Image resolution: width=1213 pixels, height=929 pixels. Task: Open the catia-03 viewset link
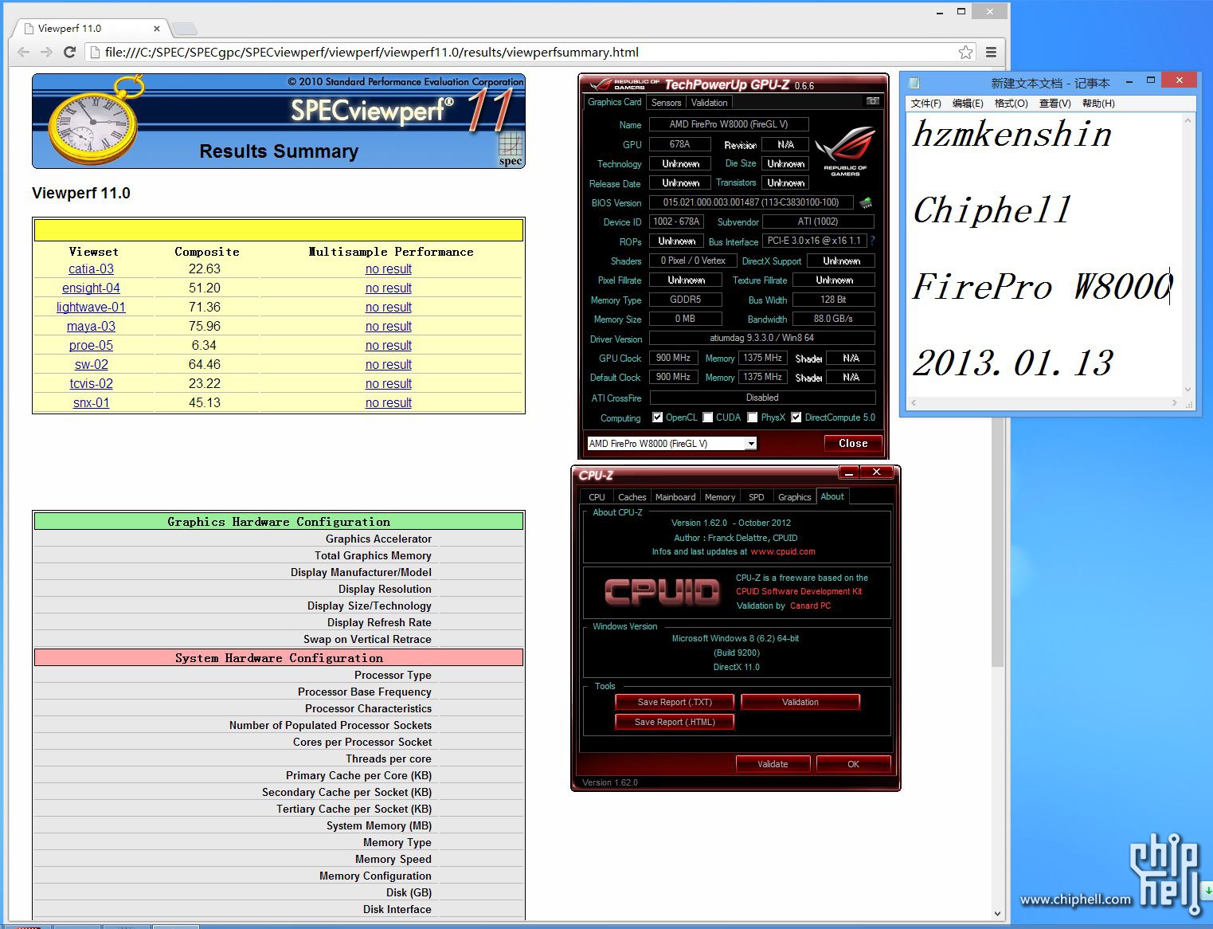tap(91, 269)
